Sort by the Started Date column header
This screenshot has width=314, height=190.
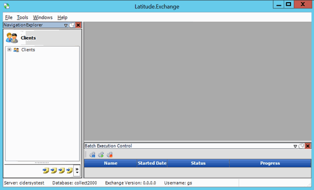coord(152,163)
